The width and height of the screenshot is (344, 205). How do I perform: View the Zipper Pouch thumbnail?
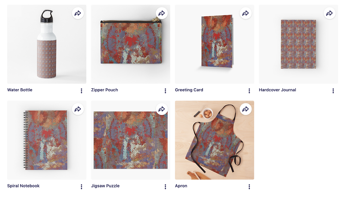(131, 44)
